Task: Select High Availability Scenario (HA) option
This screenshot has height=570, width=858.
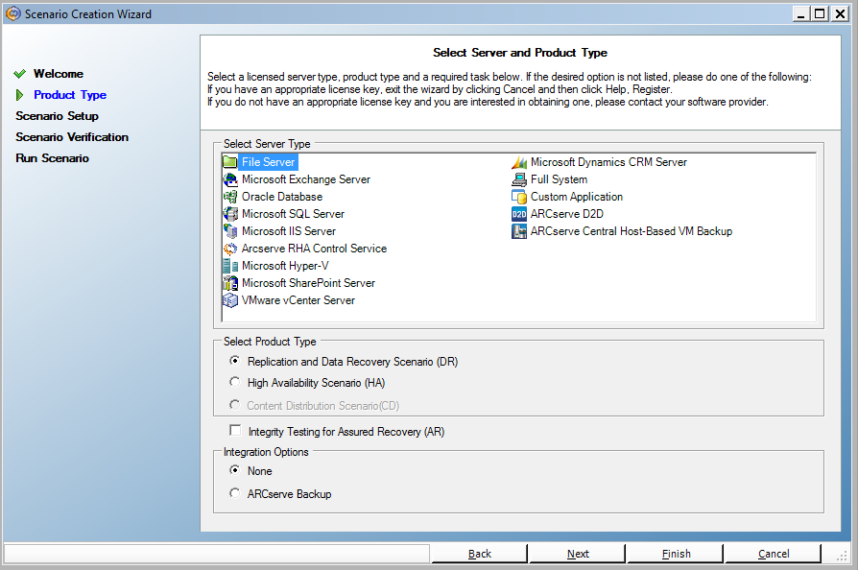Action: click(235, 382)
